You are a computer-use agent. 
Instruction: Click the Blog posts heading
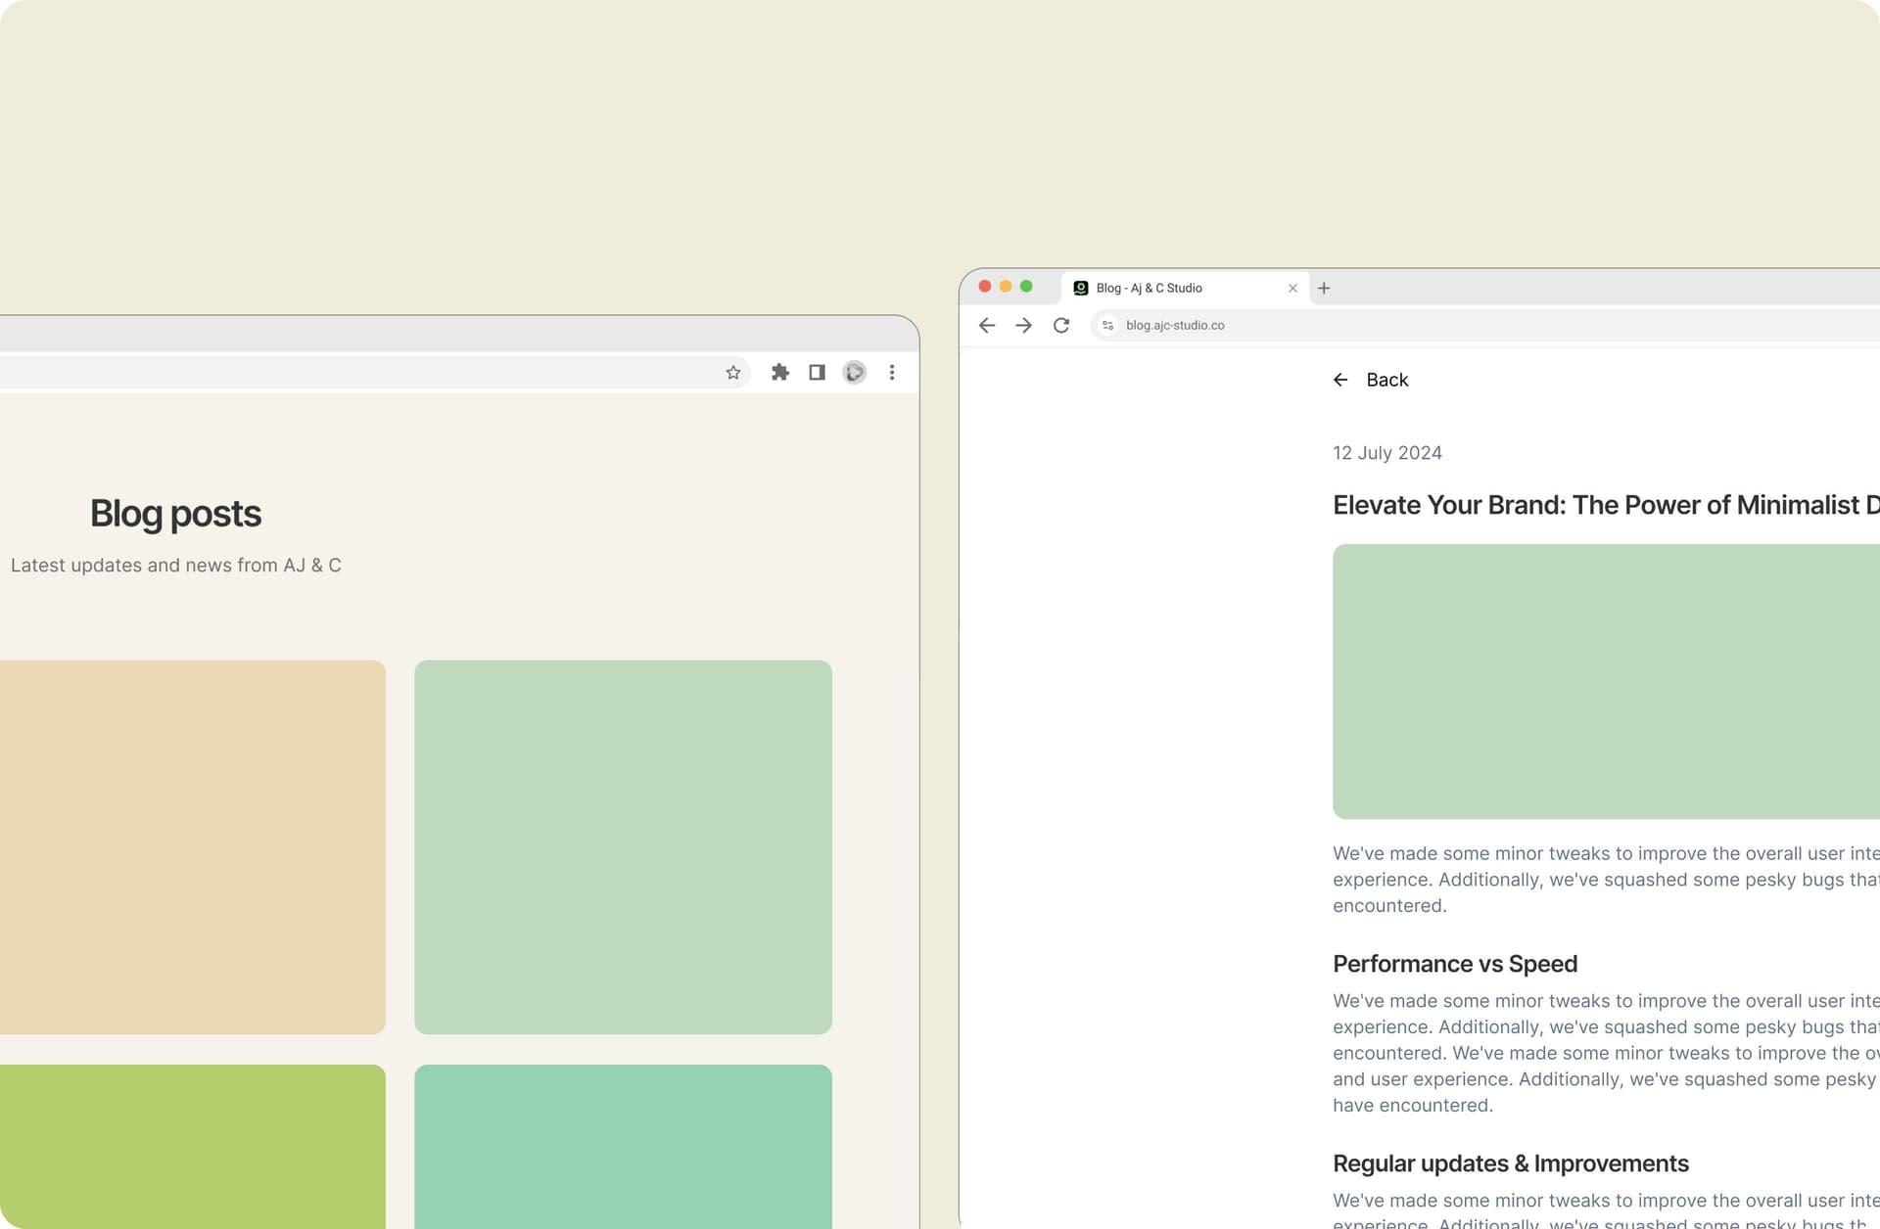tap(175, 514)
